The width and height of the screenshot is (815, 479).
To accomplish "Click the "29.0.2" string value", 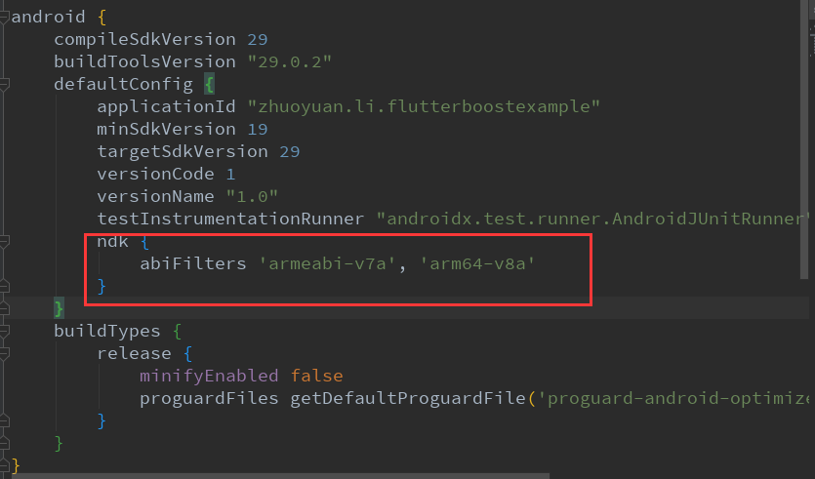I will [290, 61].
